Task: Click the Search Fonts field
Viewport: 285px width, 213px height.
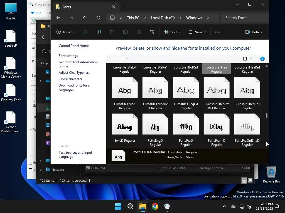Action: coord(245,18)
